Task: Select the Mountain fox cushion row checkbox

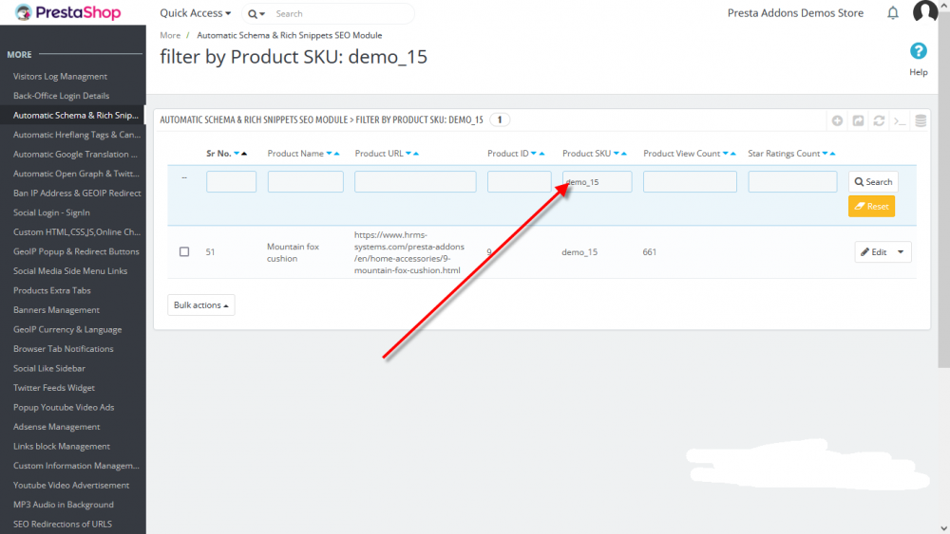Action: point(184,251)
